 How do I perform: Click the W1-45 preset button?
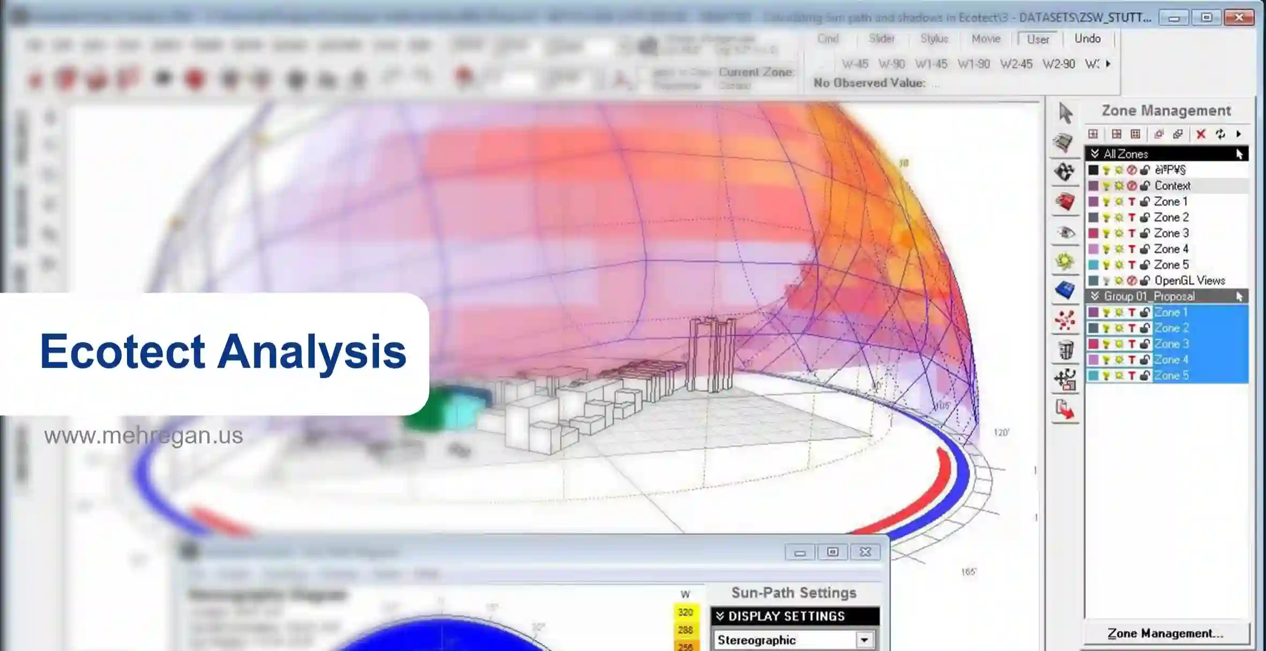click(931, 64)
